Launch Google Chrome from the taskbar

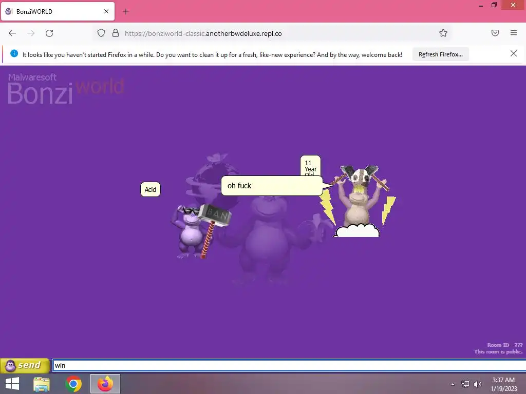(73, 384)
